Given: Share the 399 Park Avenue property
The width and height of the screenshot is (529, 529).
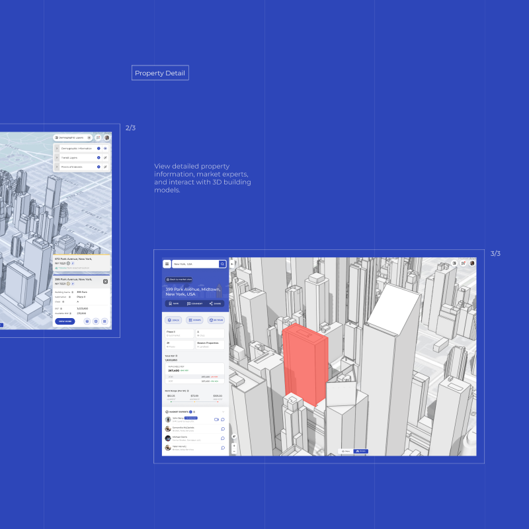Looking at the screenshot, I should (x=216, y=304).
